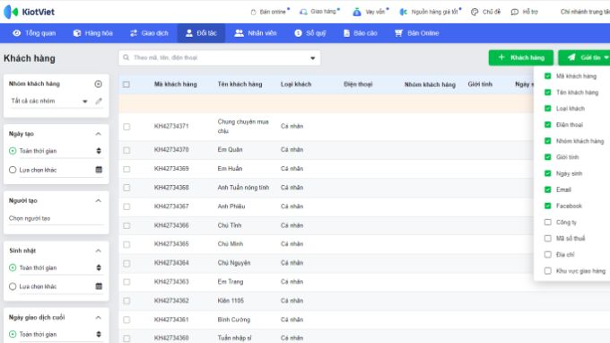This screenshot has width=610, height=343.
Task: Click customer code KH42734366
Action: 171,225
